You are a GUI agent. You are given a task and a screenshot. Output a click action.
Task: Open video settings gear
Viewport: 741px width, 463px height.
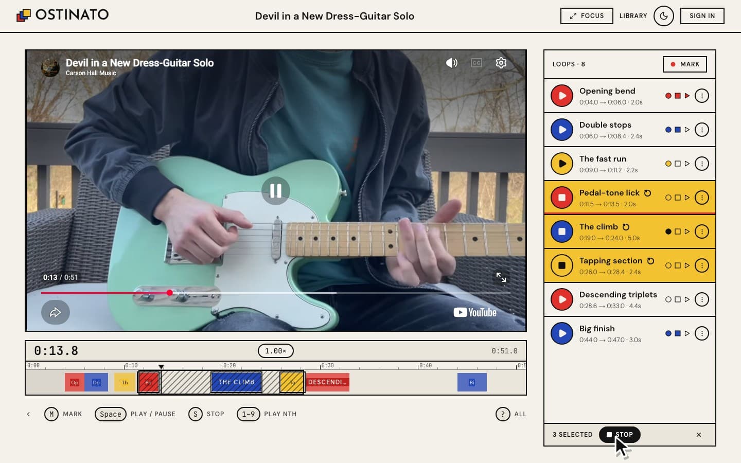tap(501, 63)
